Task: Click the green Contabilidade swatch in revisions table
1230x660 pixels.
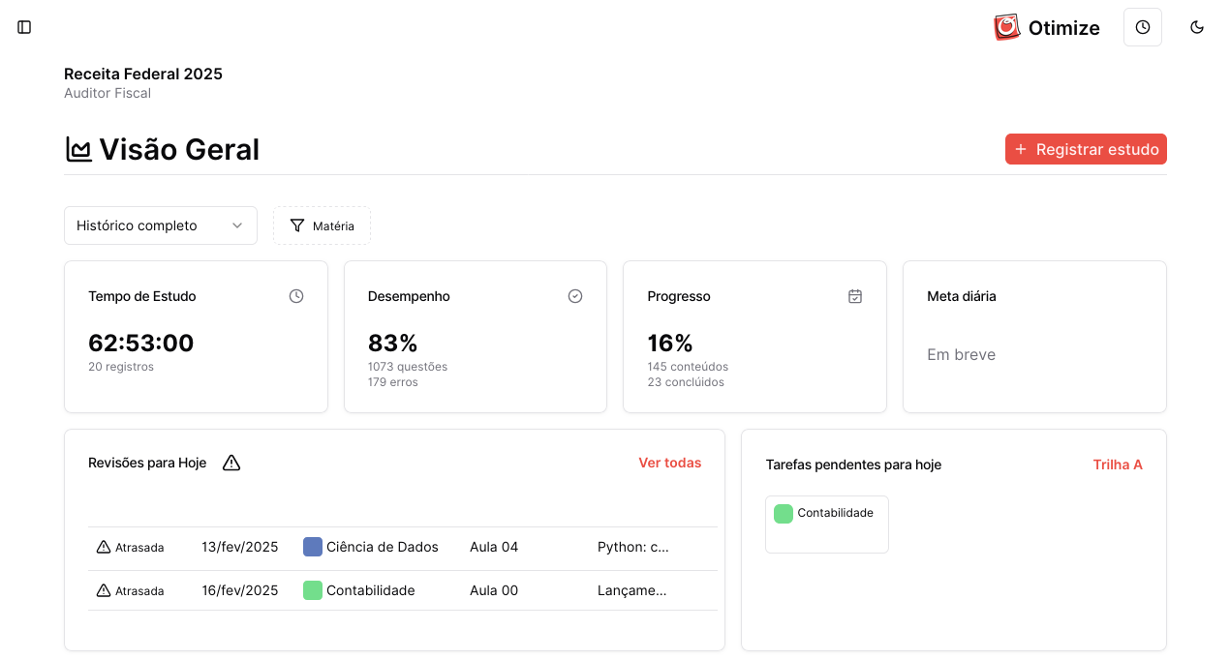Action: pos(313,590)
